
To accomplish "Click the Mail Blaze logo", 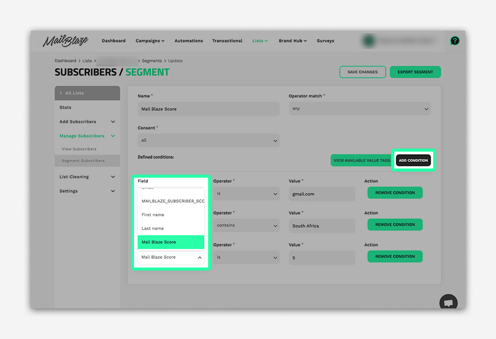I will pyautogui.click(x=65, y=41).
